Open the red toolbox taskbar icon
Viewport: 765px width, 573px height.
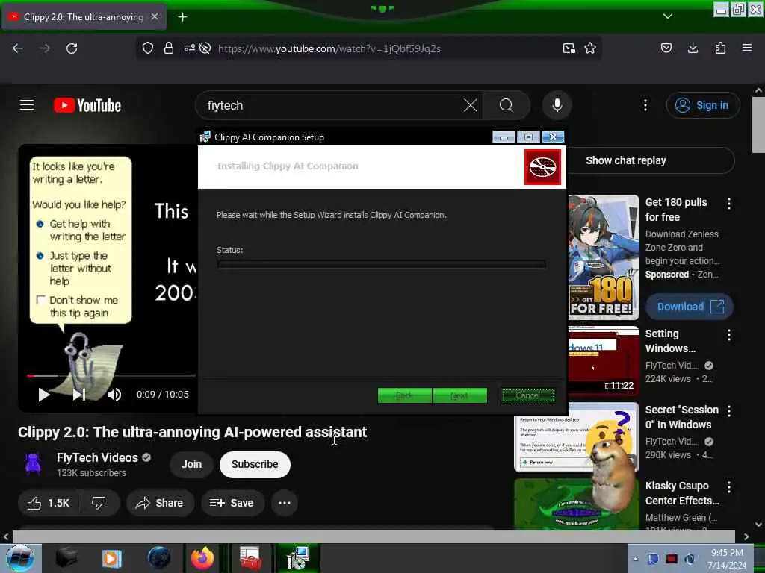coord(250,558)
